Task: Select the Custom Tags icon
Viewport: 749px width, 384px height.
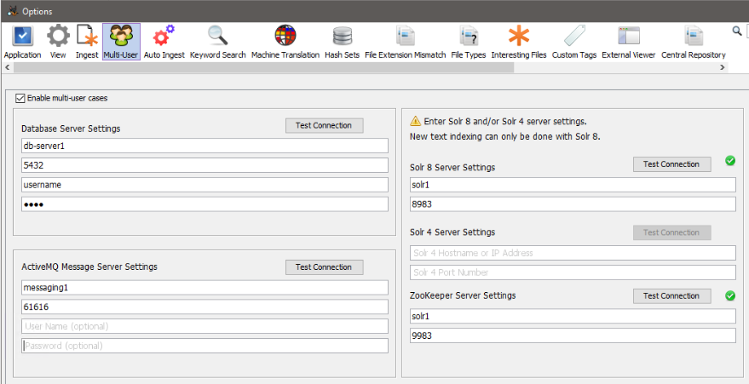Action: click(573, 42)
